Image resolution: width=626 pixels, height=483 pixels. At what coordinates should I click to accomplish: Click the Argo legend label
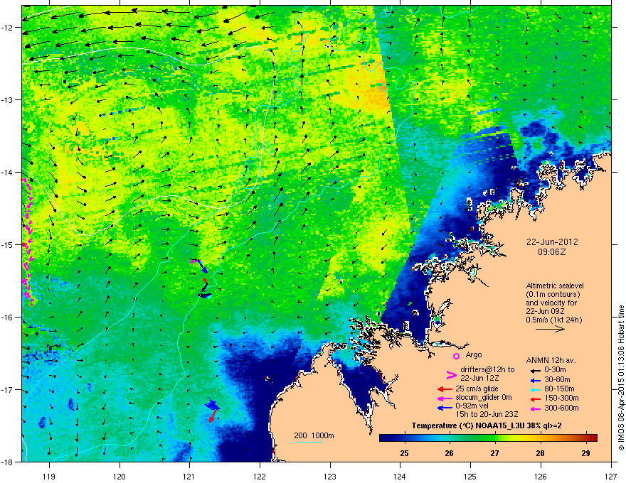coord(474,354)
